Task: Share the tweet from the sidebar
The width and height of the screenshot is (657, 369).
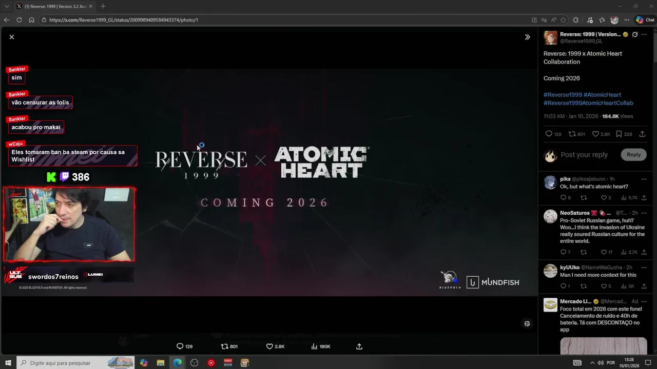Action: point(642,134)
